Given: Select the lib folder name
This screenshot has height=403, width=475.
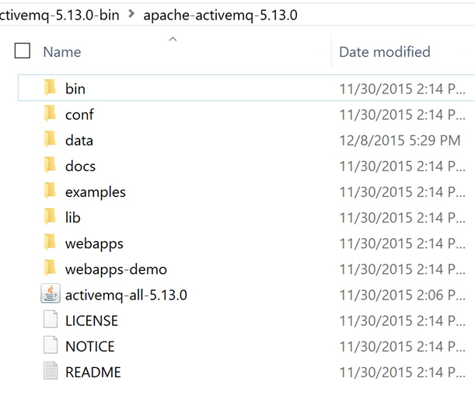Looking at the screenshot, I should (x=73, y=218).
